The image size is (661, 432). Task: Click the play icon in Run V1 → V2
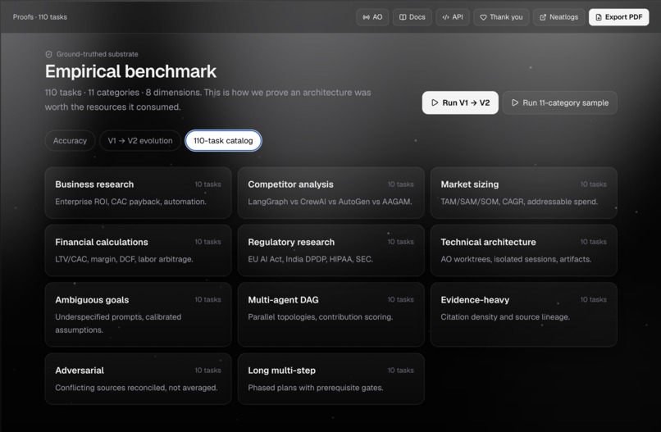click(435, 102)
